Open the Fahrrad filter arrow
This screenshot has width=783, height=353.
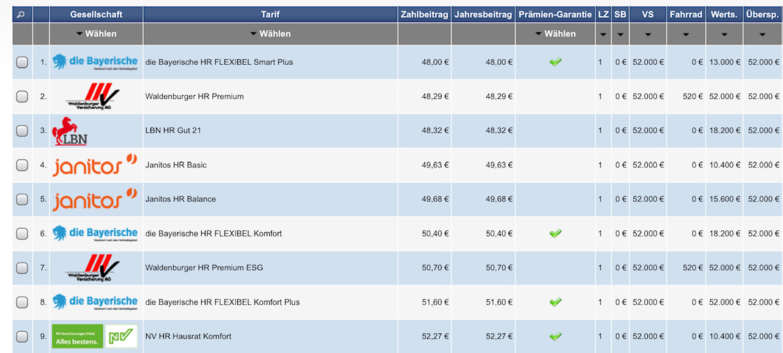(x=686, y=34)
